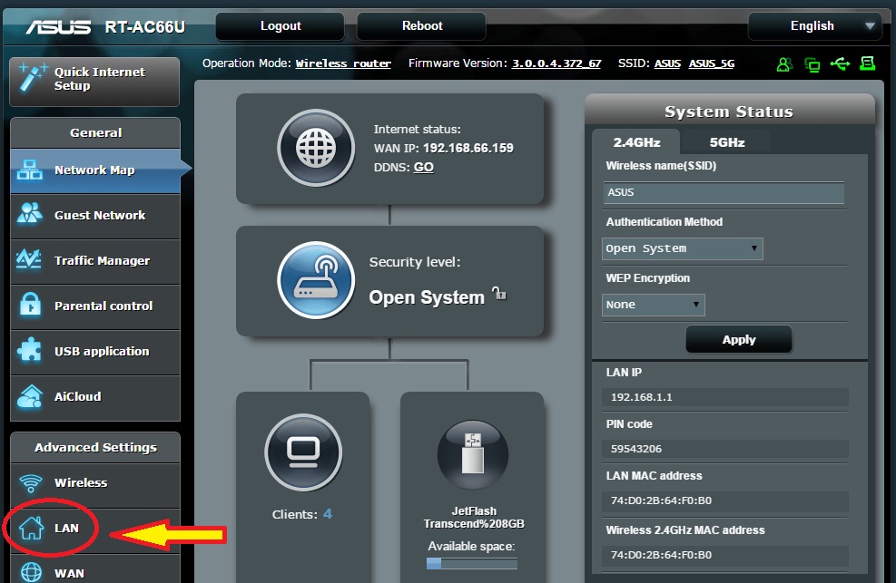This screenshot has height=583, width=896.
Task: Open the USB application puzzle icon
Action: click(30, 350)
